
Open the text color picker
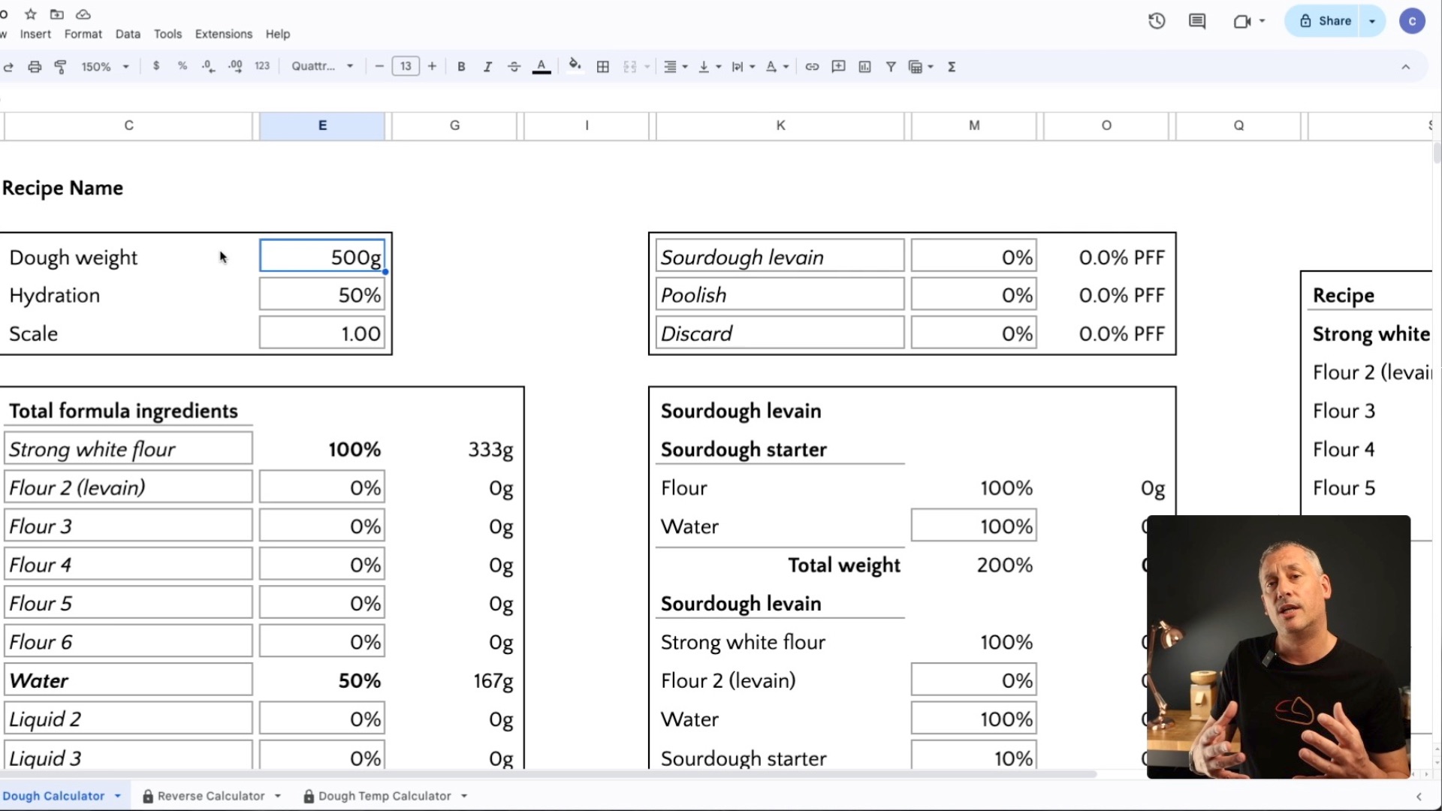coord(542,67)
